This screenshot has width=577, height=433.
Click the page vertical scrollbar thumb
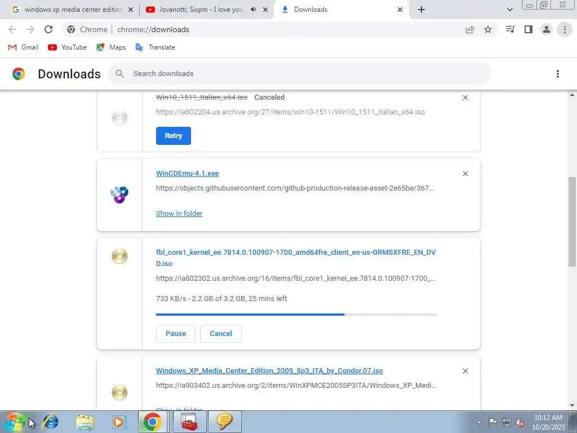572,222
